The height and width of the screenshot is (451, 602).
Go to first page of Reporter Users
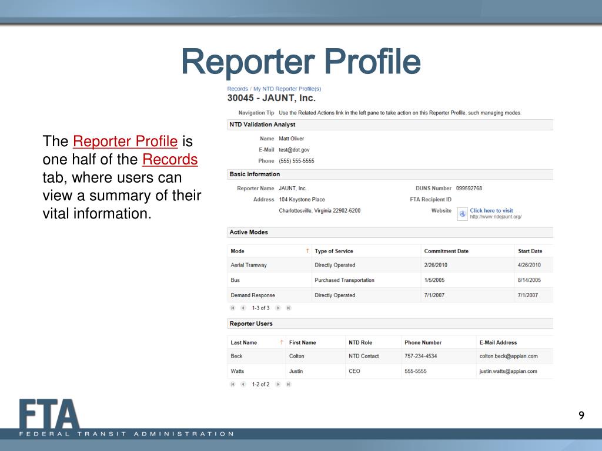[232, 384]
